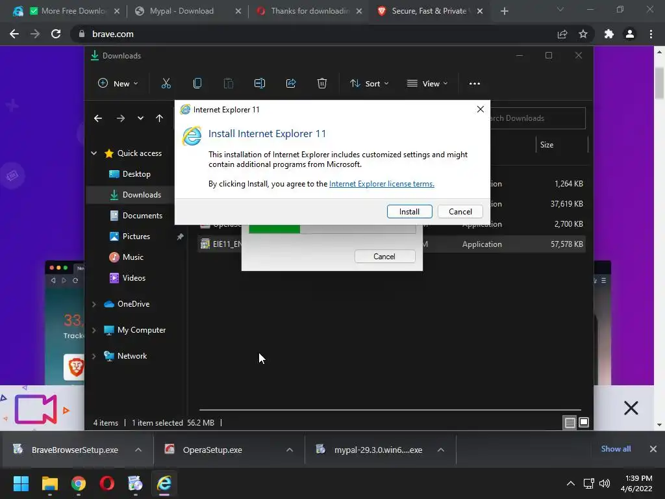
Task: Open the See more ellipsis menu
Action: click(x=475, y=84)
